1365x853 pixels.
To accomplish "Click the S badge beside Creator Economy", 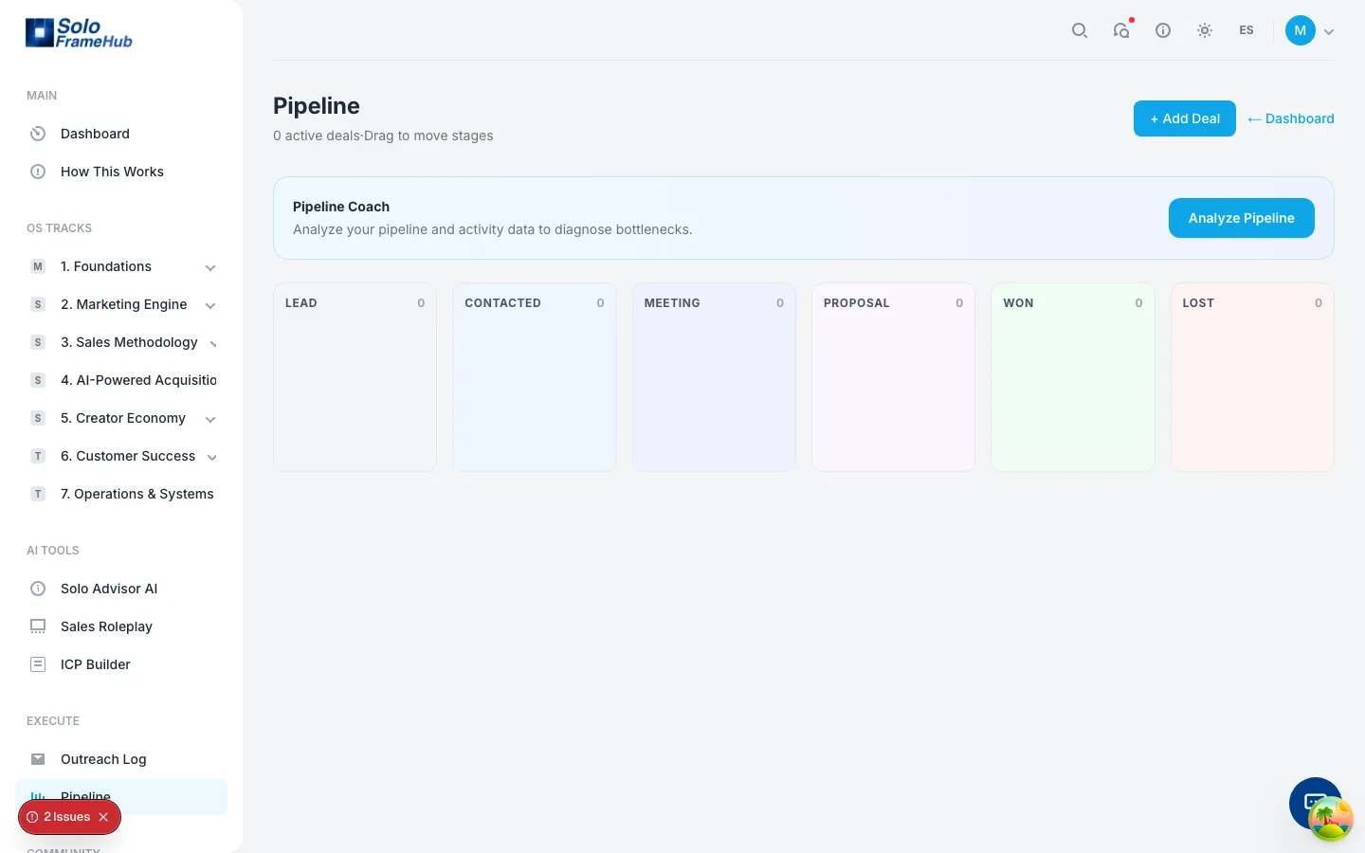I will pos(38,418).
